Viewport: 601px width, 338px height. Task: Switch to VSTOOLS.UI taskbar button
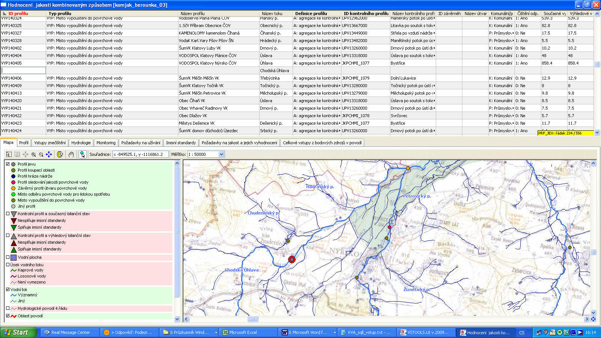coord(426,332)
